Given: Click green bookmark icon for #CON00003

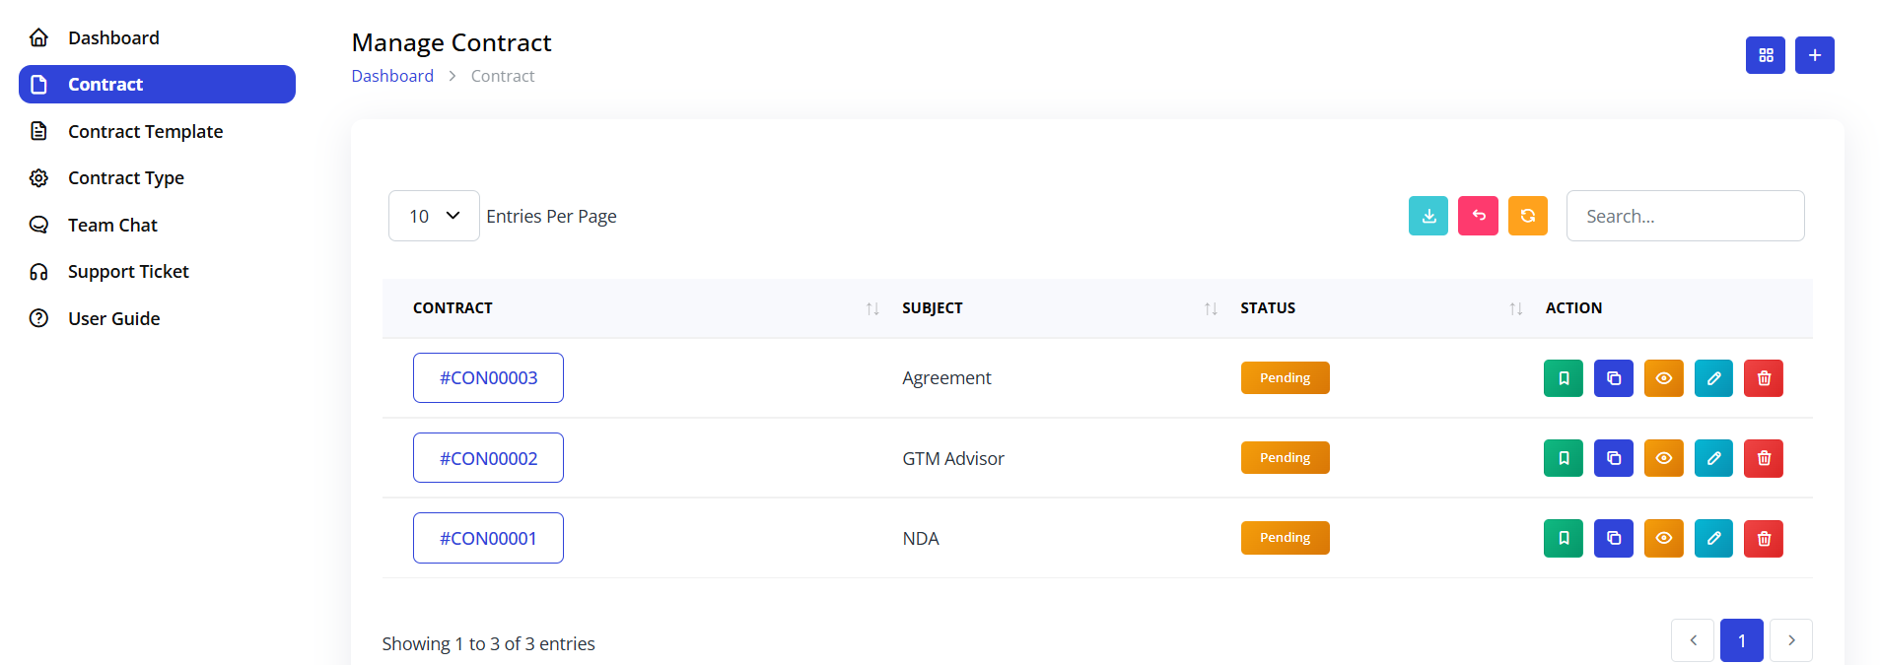Looking at the screenshot, I should coord(1563,378).
